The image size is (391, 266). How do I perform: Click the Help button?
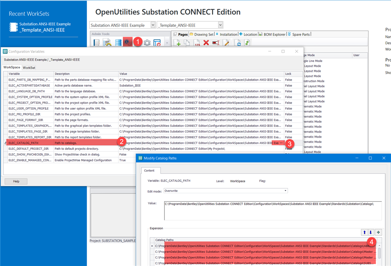click(16, 181)
